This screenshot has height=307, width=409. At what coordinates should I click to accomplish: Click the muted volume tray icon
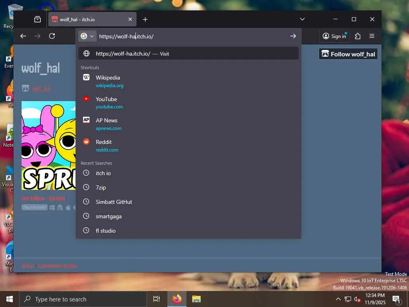tap(357, 299)
